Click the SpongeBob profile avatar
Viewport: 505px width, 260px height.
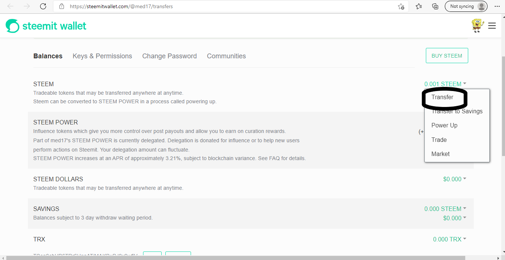pyautogui.click(x=478, y=25)
